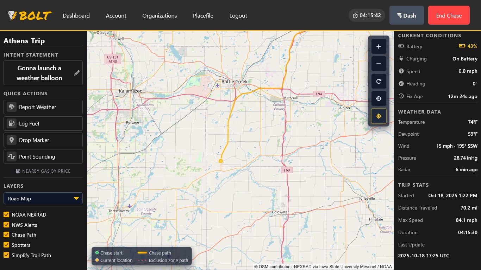Zoom in with the map plus button
Viewport: 481px width, 270px height.
[379, 46]
